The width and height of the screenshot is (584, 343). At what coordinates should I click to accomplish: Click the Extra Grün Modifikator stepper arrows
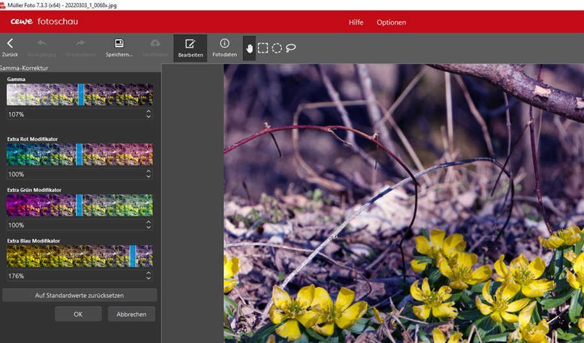coord(149,225)
